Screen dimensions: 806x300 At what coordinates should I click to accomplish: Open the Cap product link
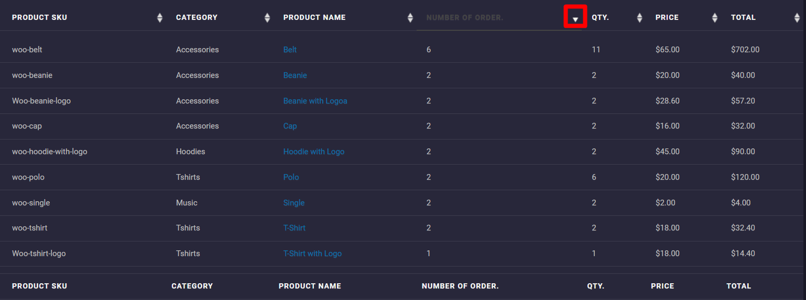[290, 126]
